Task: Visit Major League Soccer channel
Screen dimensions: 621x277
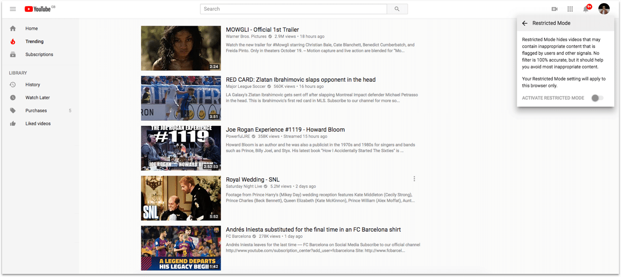Action: pyautogui.click(x=246, y=86)
